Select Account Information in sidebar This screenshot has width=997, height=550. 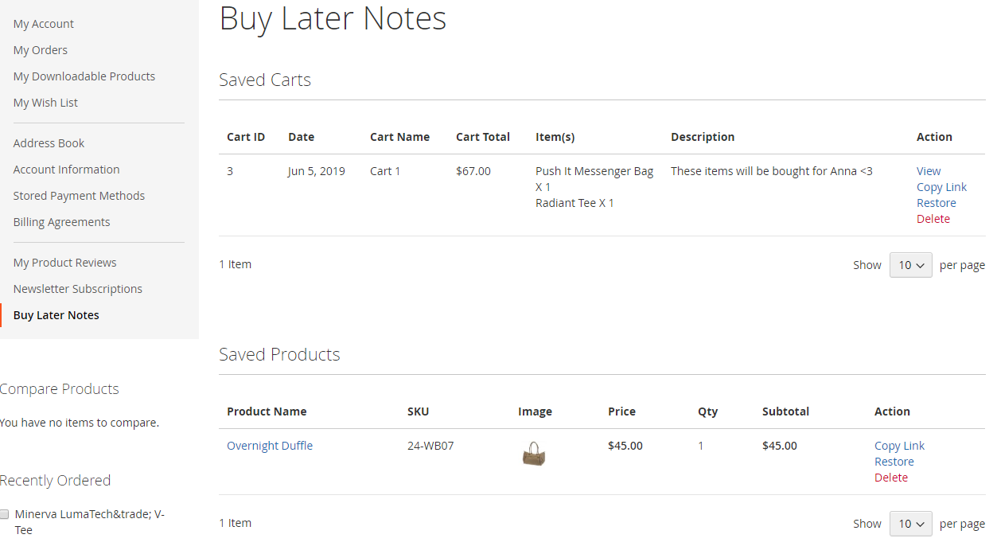[x=67, y=170]
